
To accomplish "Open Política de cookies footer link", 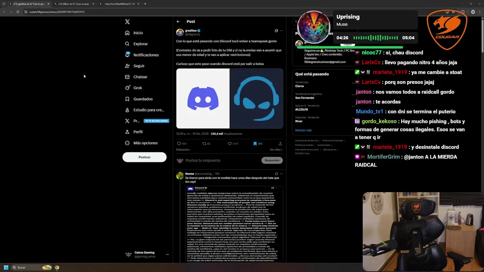I will [304, 145].
